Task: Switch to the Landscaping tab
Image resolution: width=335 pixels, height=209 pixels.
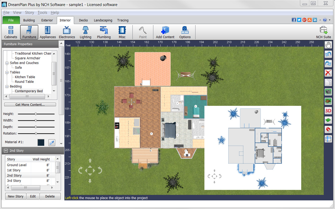Action: 103,20
